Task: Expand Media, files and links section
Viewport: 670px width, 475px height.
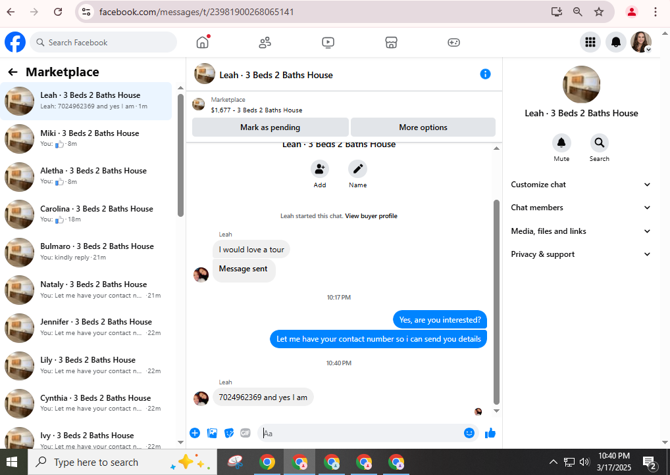Action: [581, 231]
